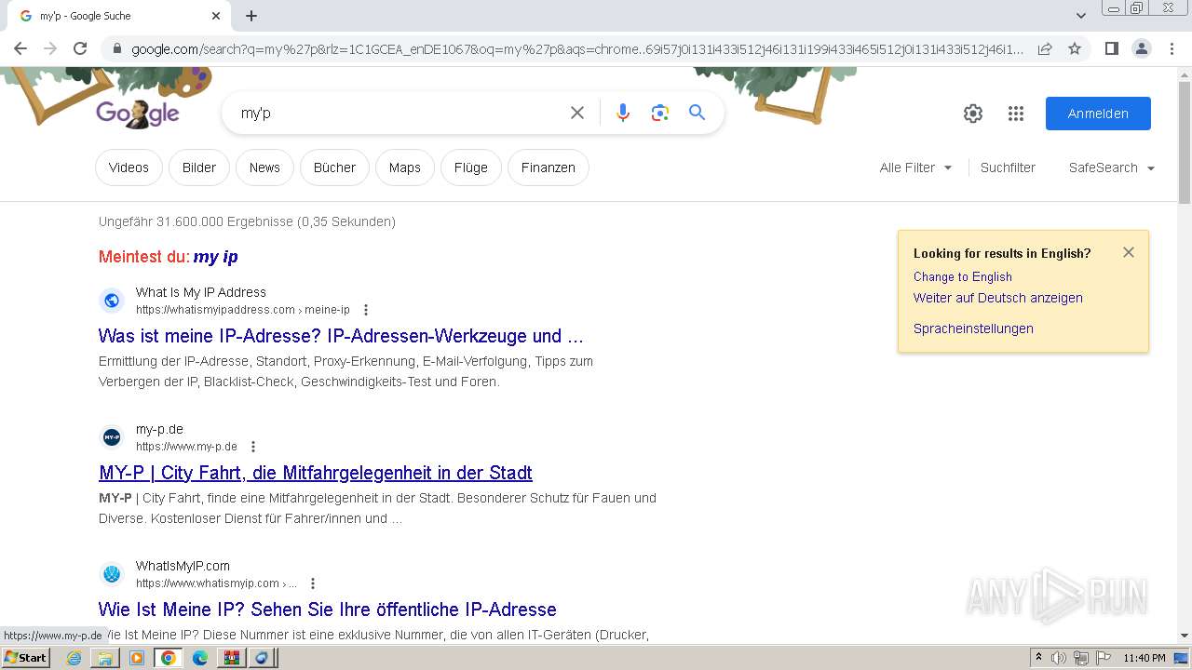Click the Chrome address bar URL

pos(577,49)
